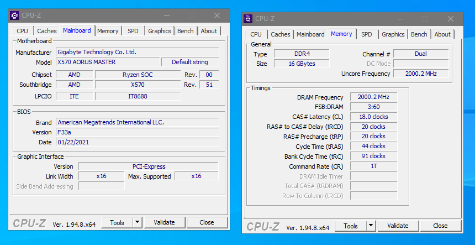475x245 pixels.
Task: Click CPU-Z app icon in Mainboard window title bar
Action: (14, 15)
